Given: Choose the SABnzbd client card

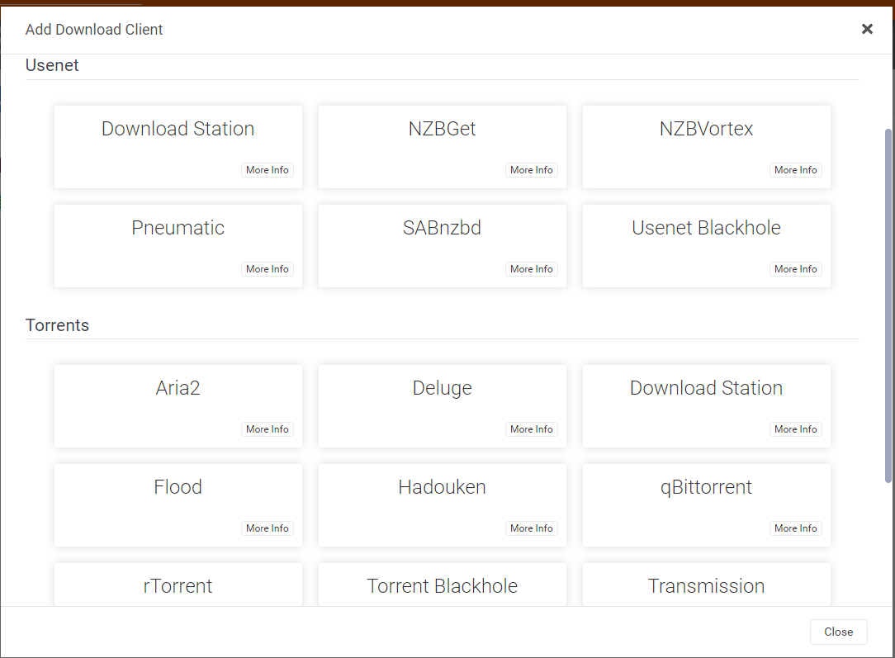Looking at the screenshot, I should coord(443,246).
